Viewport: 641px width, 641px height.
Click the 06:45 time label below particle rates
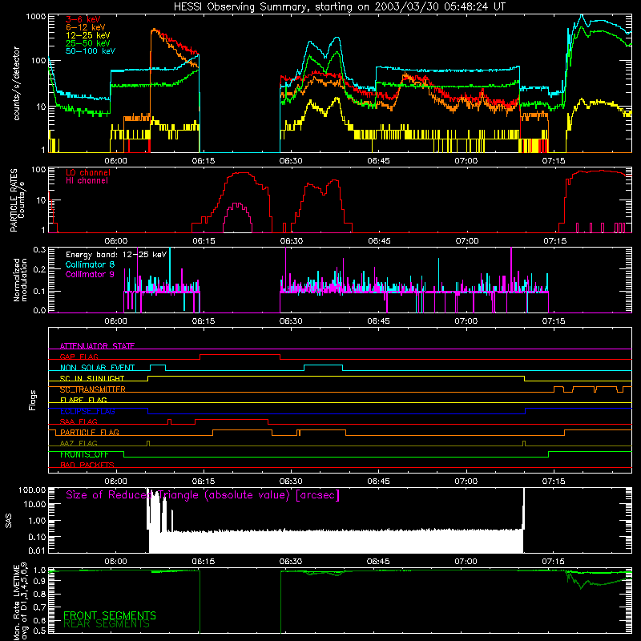tap(379, 241)
